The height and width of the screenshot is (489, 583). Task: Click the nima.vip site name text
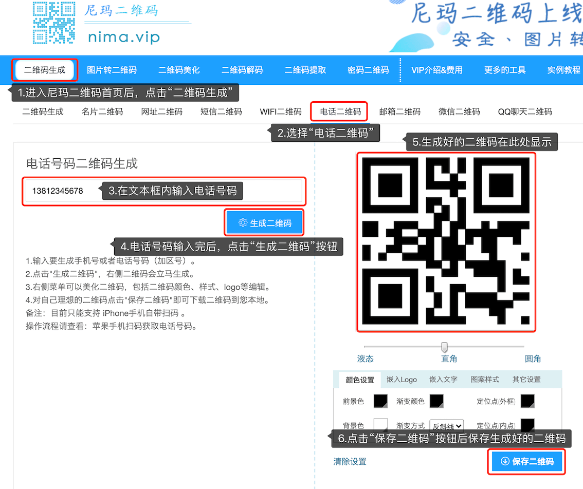124,37
